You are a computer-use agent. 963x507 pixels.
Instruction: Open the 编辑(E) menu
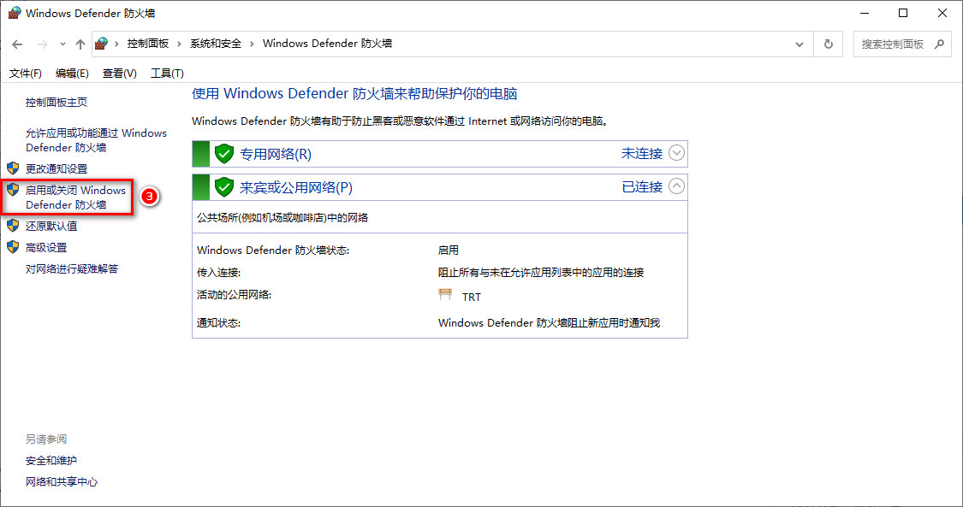tap(72, 74)
